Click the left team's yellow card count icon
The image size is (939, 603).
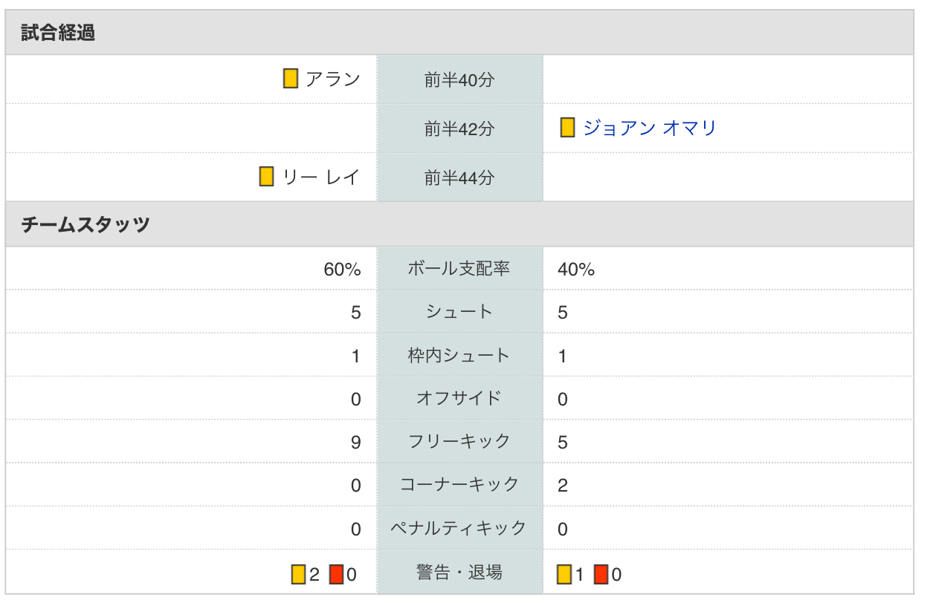click(x=299, y=574)
